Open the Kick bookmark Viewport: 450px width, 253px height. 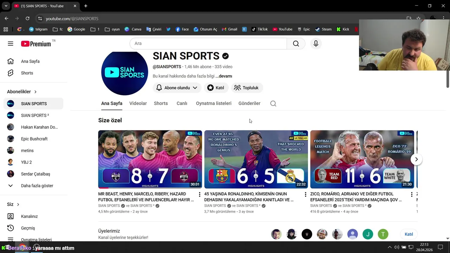point(343,29)
